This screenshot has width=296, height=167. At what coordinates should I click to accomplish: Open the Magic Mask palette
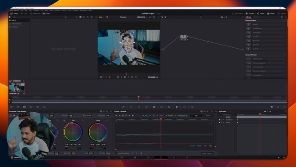tap(161, 107)
